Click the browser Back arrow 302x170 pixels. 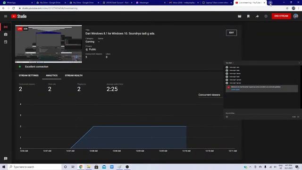tap(3, 8)
